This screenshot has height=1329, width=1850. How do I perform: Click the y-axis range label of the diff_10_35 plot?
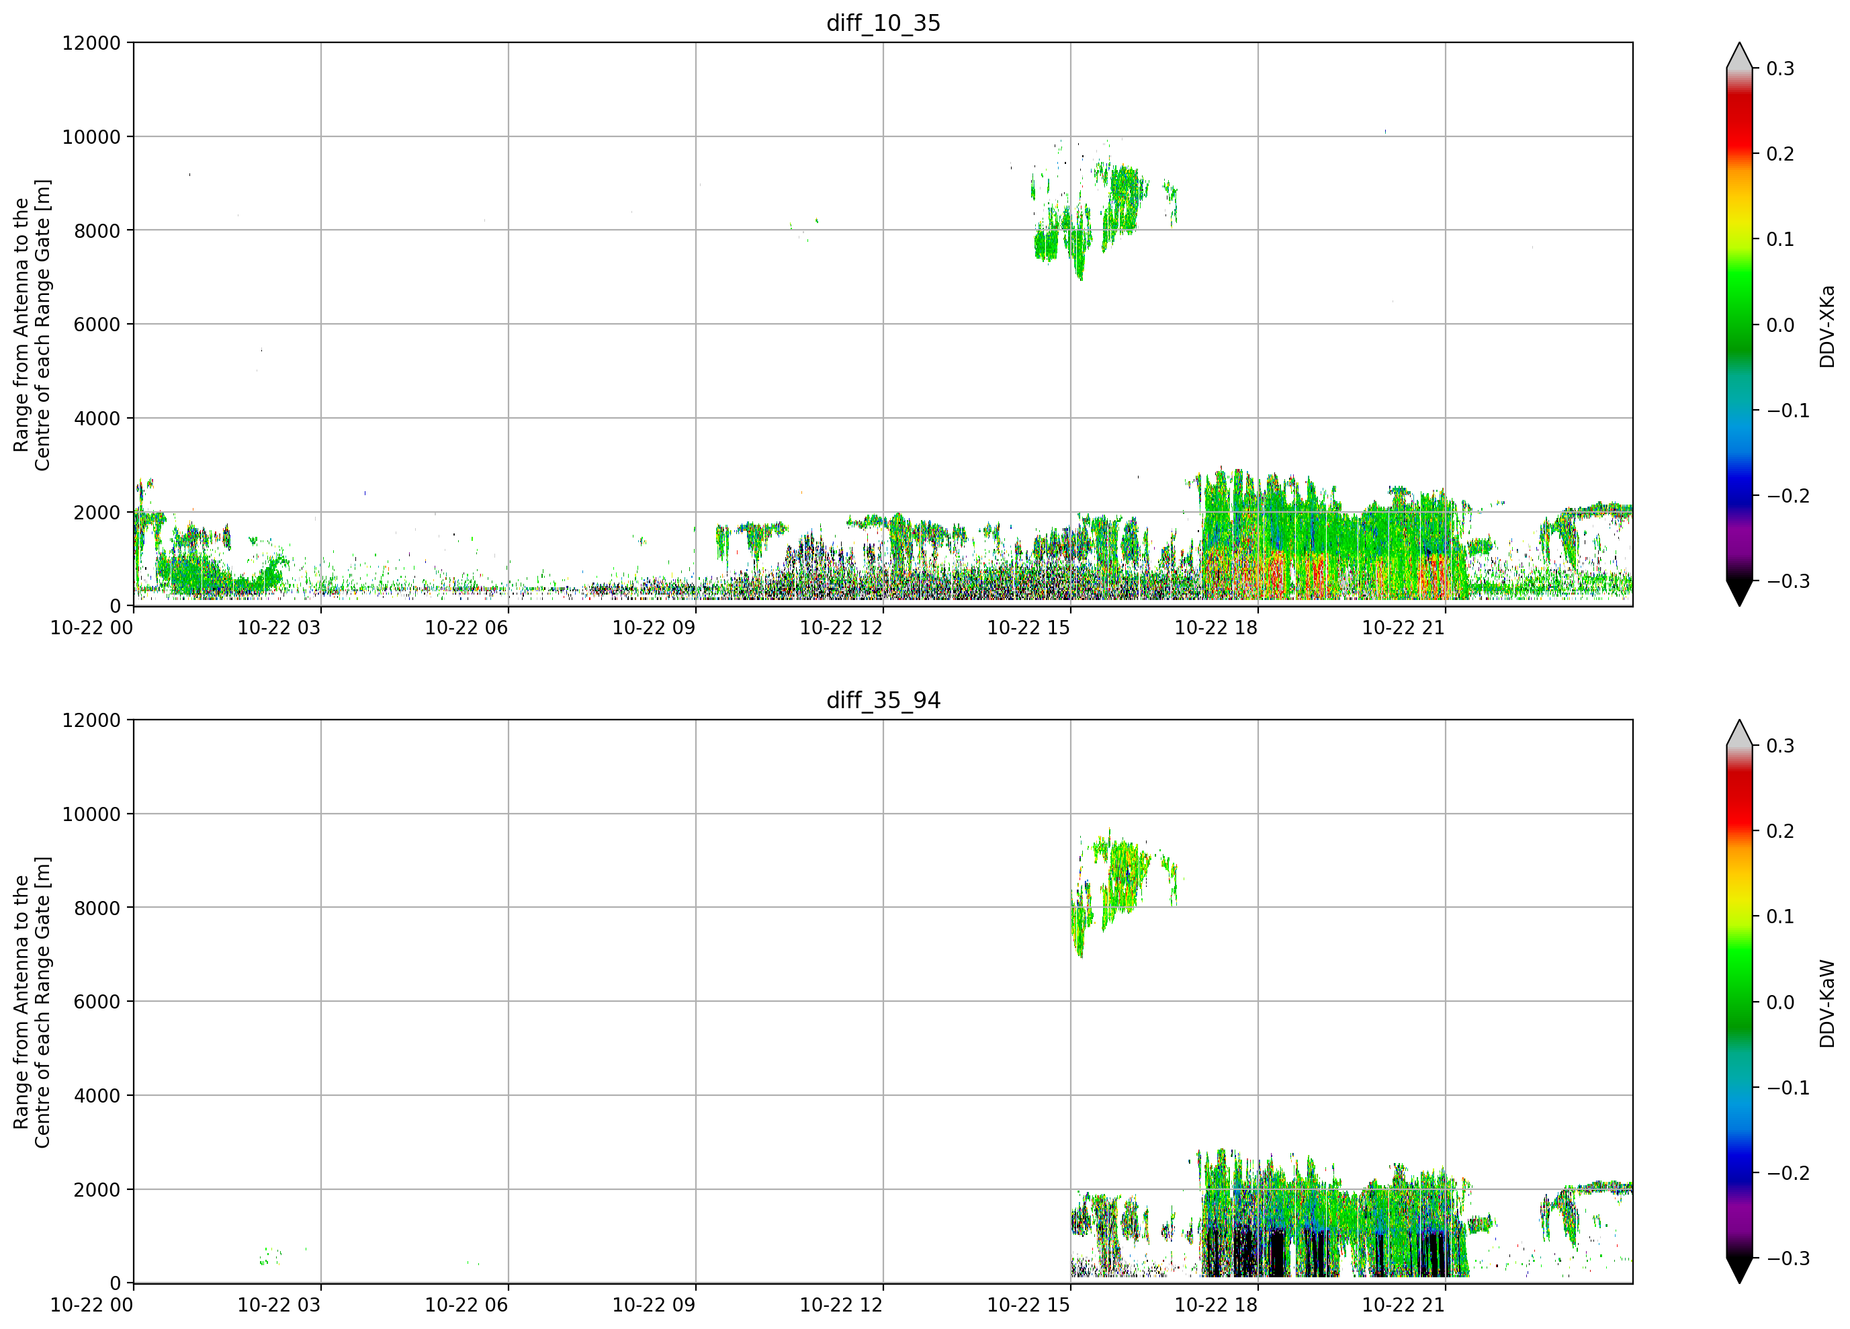pyautogui.click(x=32, y=325)
